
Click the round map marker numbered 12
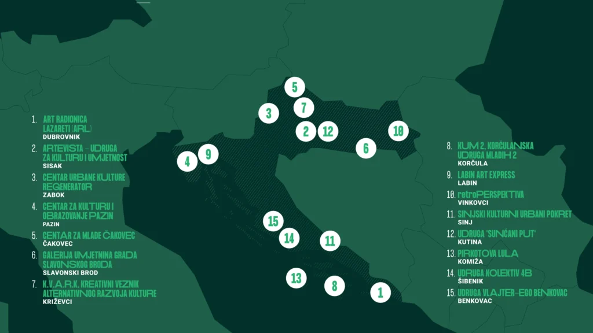pos(328,131)
